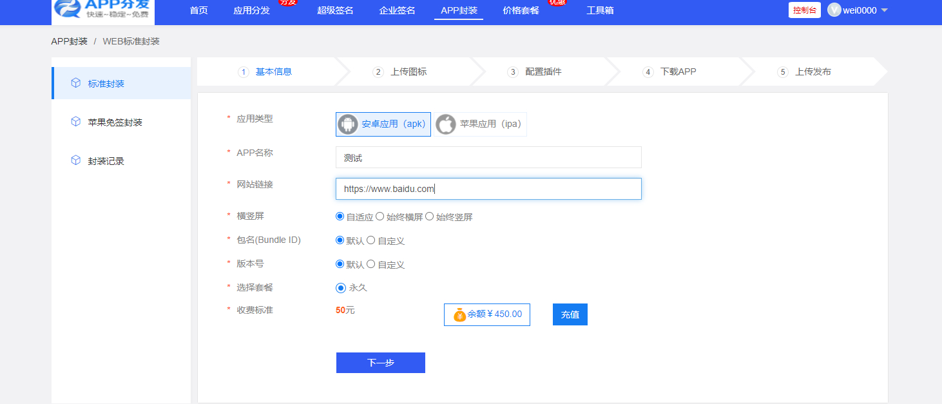
Task: Click the step 2 circle number
Action: pos(378,72)
